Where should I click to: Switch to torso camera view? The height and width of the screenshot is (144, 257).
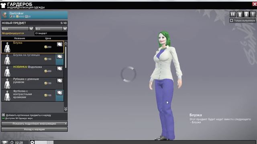tap(246, 14)
